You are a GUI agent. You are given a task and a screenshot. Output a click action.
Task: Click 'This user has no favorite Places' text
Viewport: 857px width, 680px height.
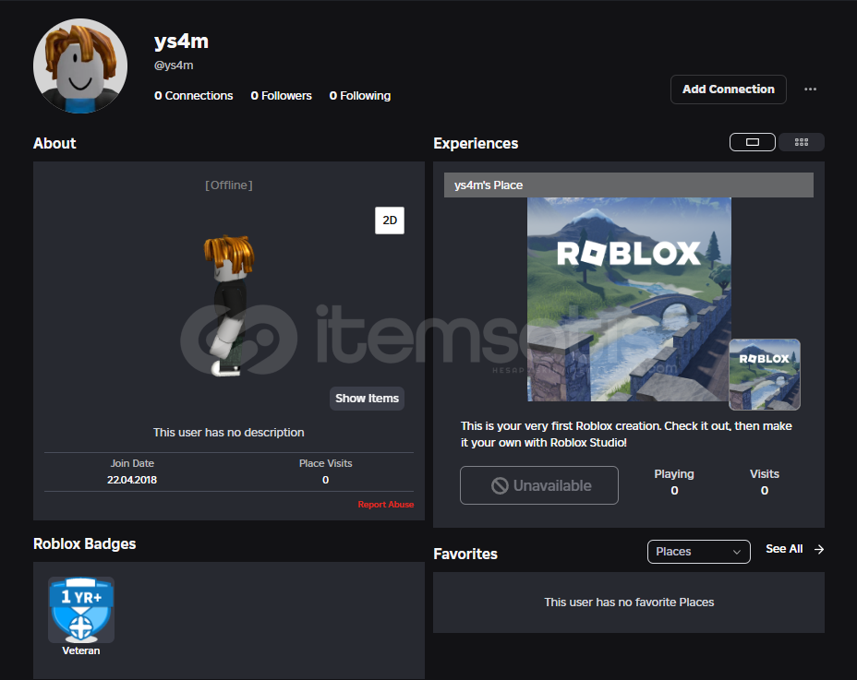[x=629, y=602]
